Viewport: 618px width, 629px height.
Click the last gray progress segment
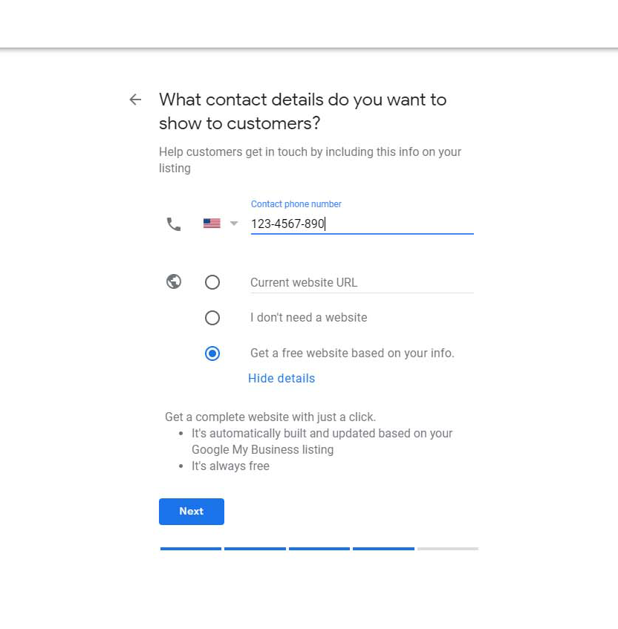tap(448, 549)
